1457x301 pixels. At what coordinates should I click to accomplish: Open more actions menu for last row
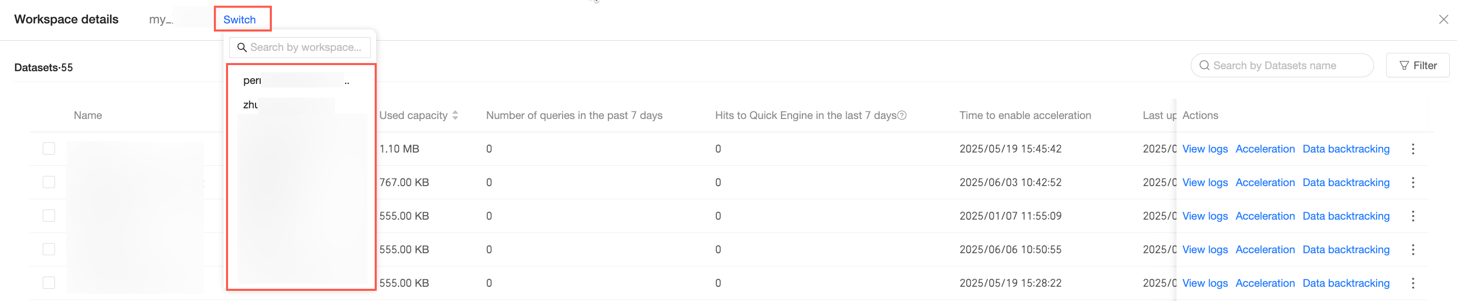coord(1412,283)
